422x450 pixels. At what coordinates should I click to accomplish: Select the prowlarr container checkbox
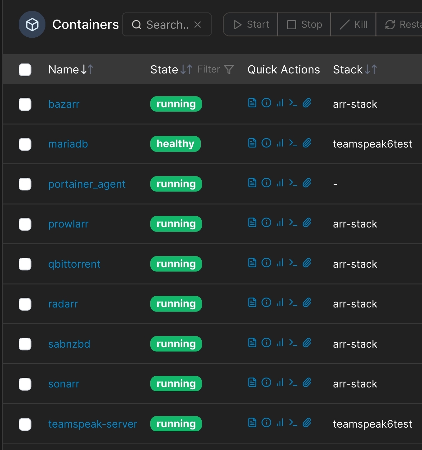(25, 224)
